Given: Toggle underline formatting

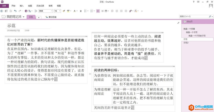Looking at the screenshot, I should pos(81,11).
